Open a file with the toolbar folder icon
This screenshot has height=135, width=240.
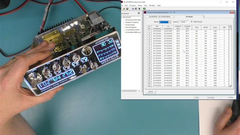[124, 9]
